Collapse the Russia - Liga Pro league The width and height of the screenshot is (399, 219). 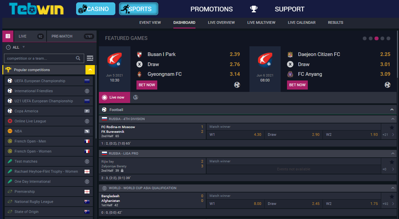click(393, 154)
